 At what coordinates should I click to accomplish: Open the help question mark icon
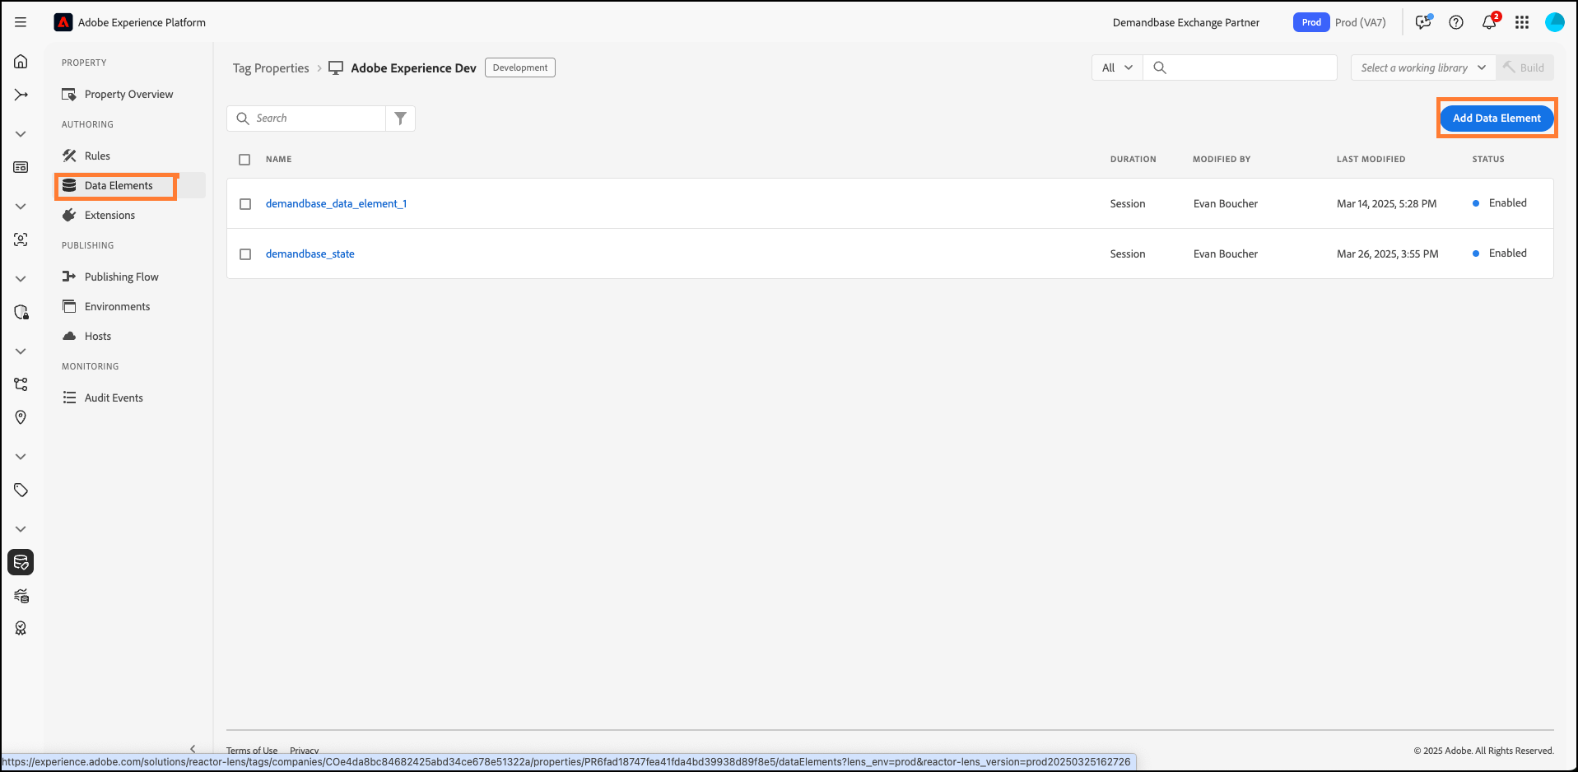point(1455,22)
